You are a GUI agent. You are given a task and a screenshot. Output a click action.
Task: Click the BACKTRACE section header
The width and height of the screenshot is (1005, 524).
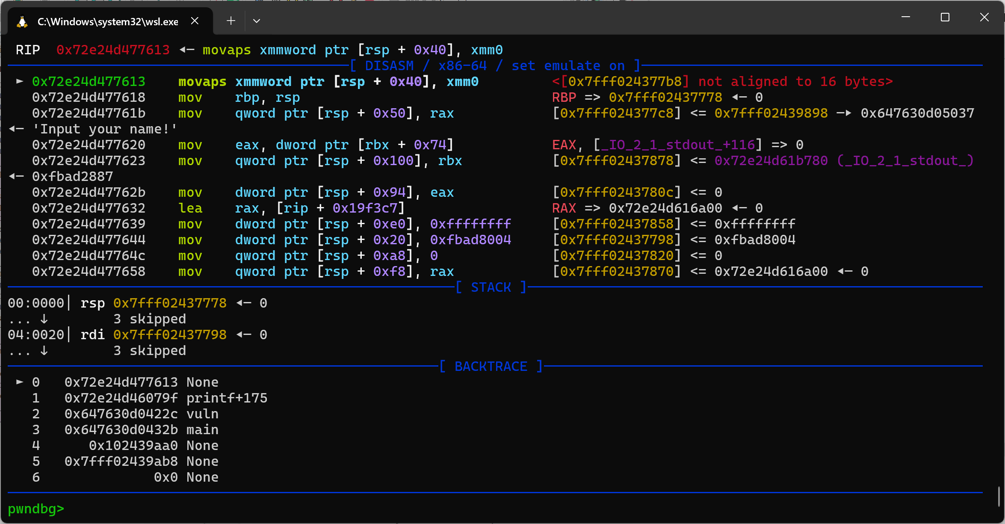[x=491, y=367]
